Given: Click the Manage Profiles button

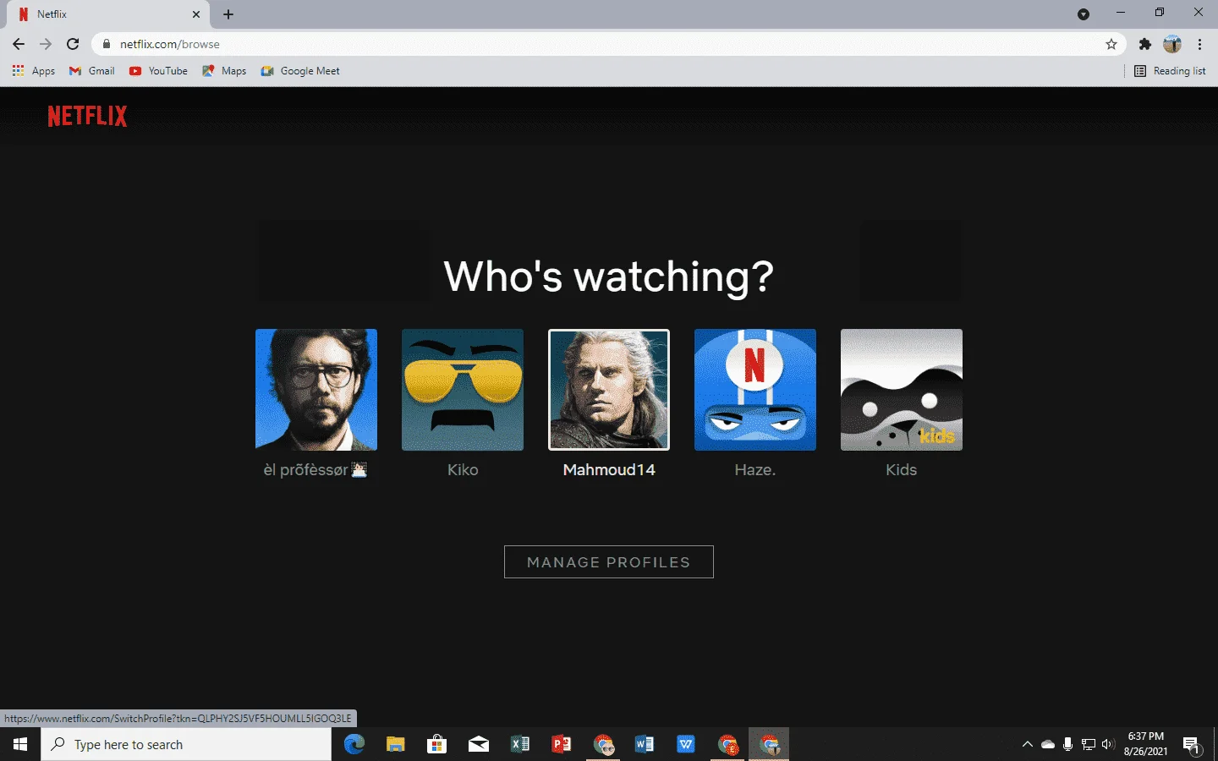Looking at the screenshot, I should coord(609,562).
